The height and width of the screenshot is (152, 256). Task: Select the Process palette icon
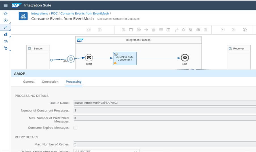coord(131,30)
